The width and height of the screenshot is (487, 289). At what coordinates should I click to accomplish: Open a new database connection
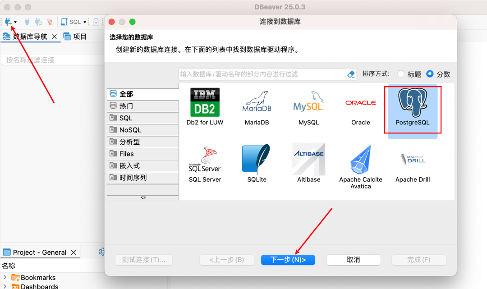(8, 22)
